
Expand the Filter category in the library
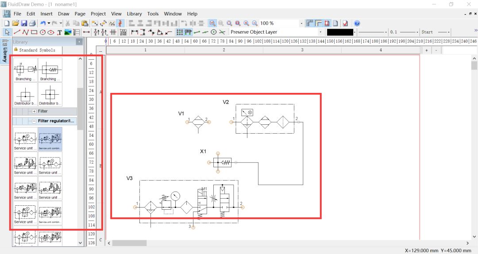tap(34, 111)
